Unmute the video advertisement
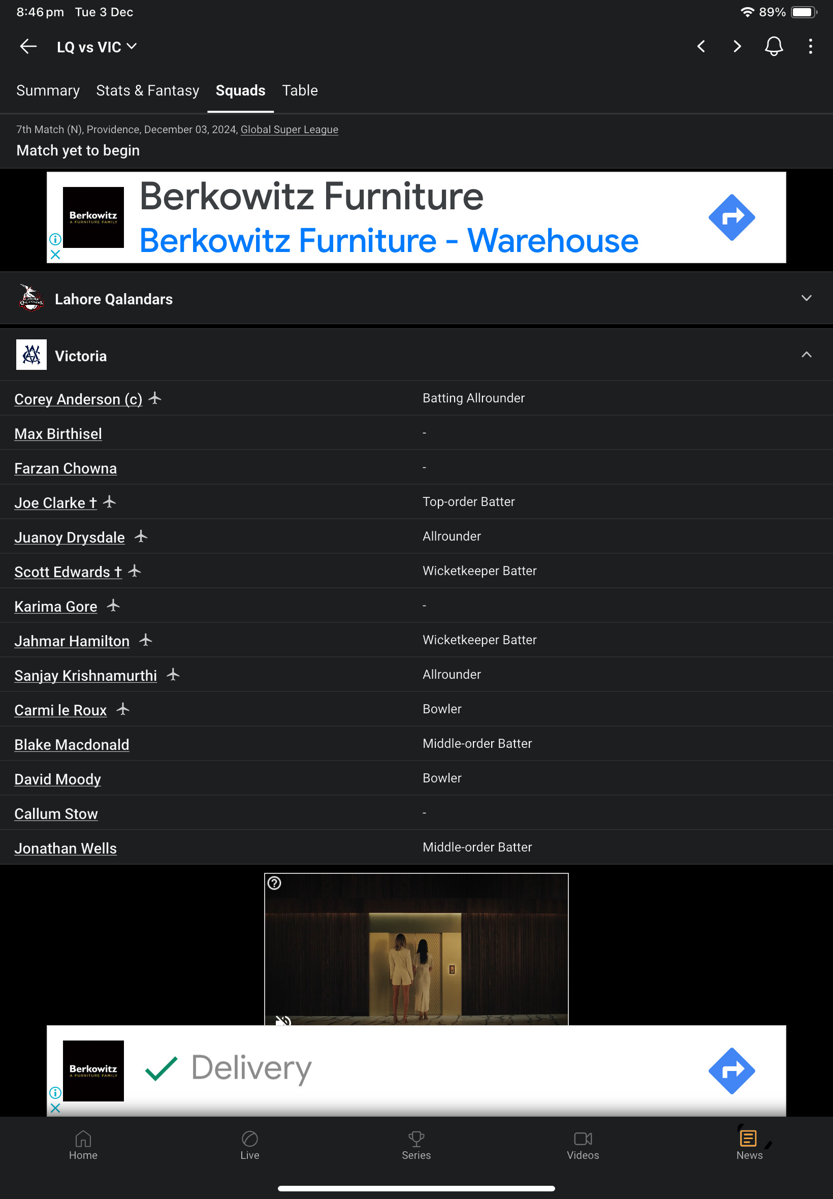Image resolution: width=833 pixels, height=1199 pixels. (283, 1020)
